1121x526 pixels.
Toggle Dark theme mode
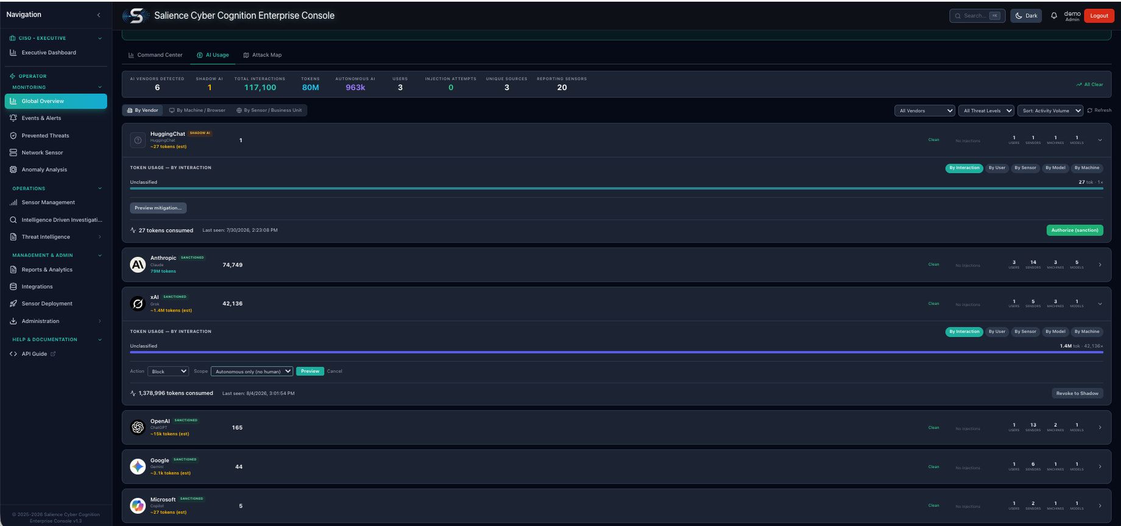click(x=1026, y=16)
